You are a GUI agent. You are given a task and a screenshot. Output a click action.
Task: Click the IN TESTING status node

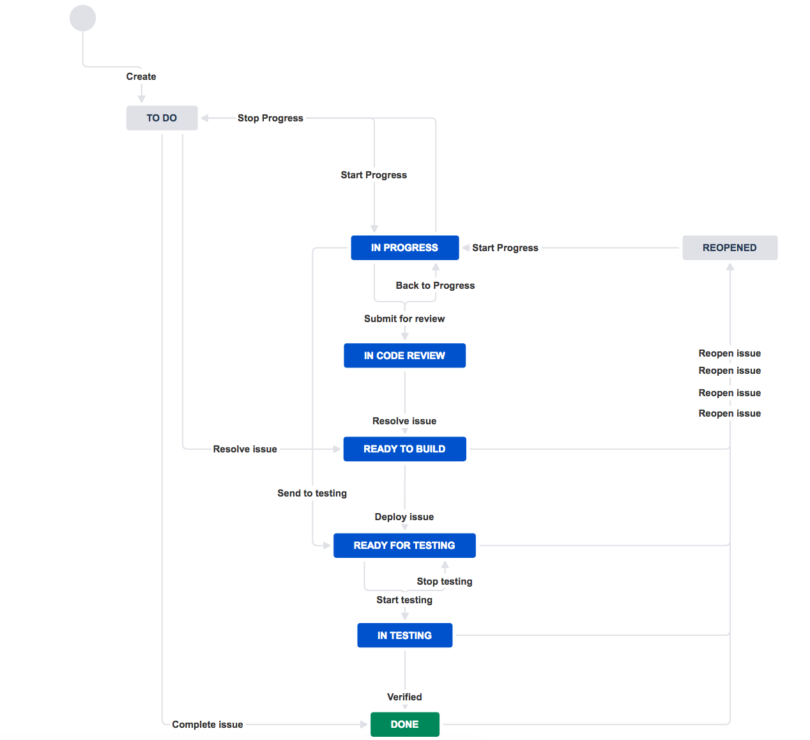click(x=404, y=636)
